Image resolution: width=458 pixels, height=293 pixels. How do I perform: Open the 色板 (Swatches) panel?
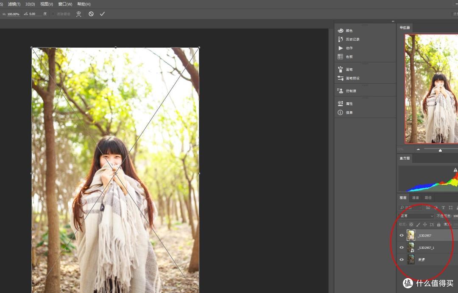pos(345,57)
